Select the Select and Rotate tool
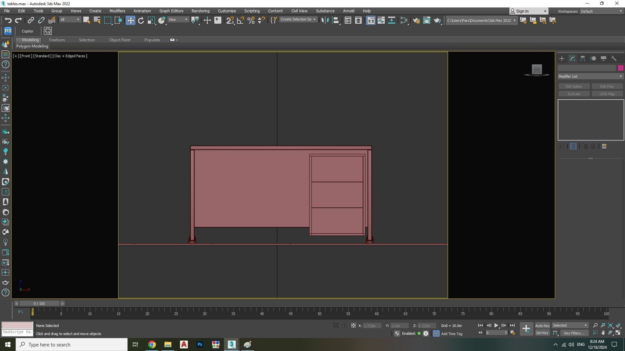This screenshot has width=625, height=351. point(141,20)
